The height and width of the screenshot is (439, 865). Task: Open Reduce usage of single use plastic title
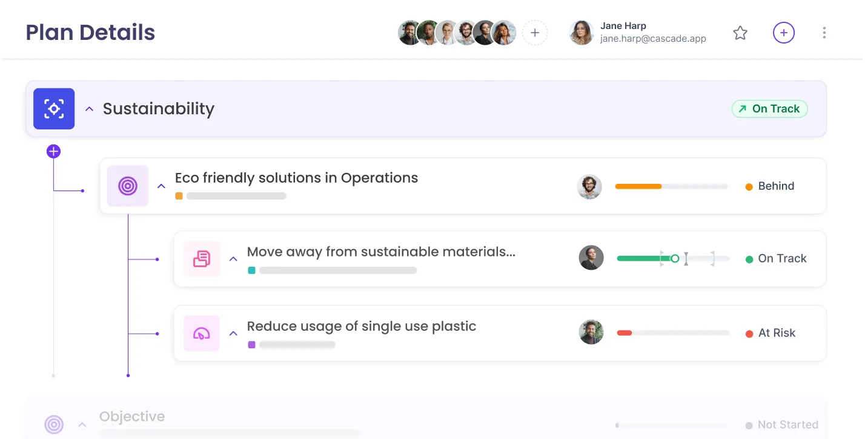362,327
